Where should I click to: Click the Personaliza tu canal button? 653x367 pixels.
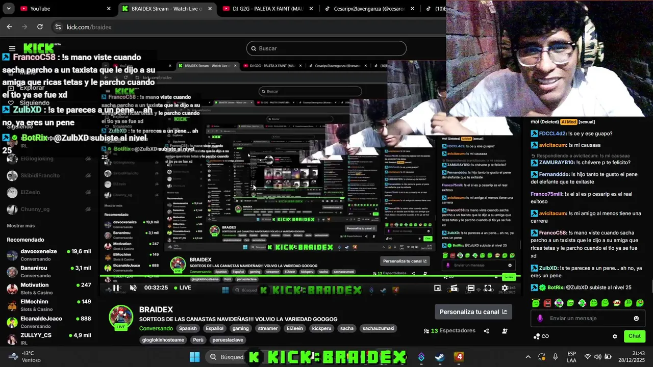(x=473, y=312)
